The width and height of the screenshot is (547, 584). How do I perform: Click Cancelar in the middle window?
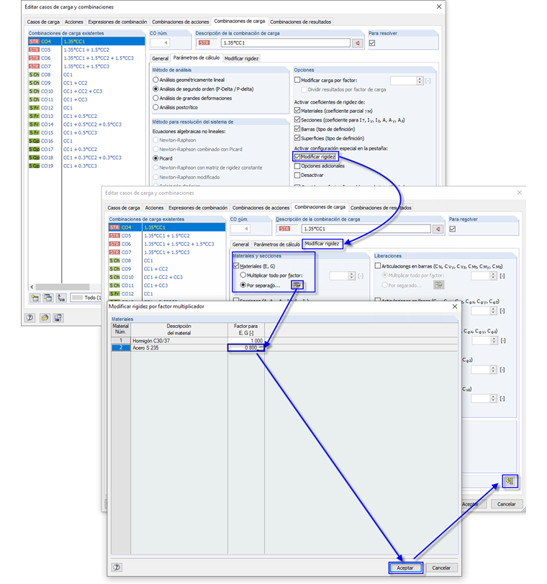click(507, 504)
